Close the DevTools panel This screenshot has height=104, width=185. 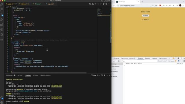click(184, 58)
